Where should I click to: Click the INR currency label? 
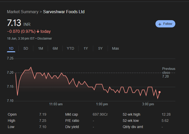click(x=27, y=24)
